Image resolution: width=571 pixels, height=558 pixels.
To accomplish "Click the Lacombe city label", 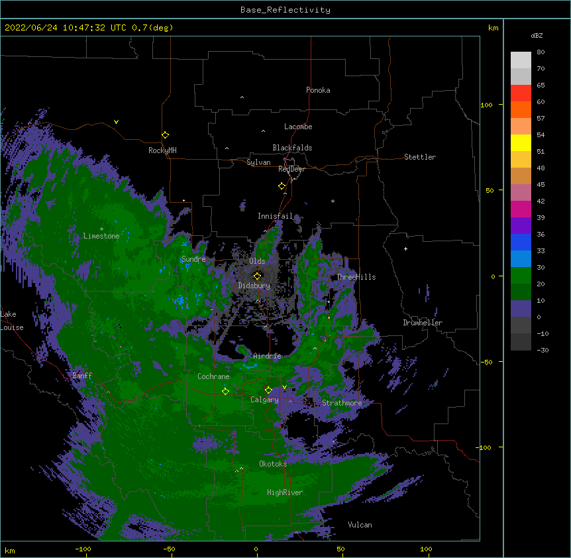I will pyautogui.click(x=298, y=127).
